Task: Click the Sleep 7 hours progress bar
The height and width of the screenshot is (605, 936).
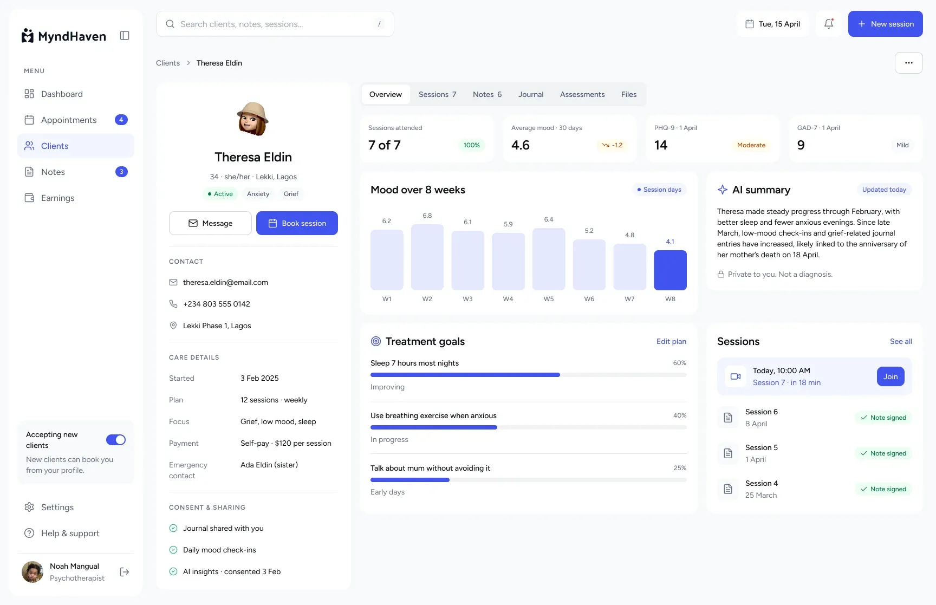Action: point(529,375)
